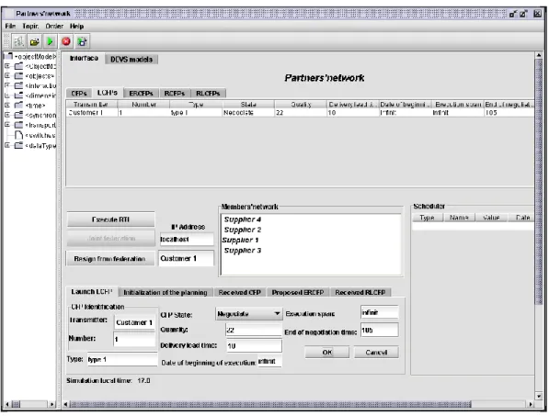549x416 pixels.
Task: Open the Initialization of the planning tab
Action: pos(166,292)
